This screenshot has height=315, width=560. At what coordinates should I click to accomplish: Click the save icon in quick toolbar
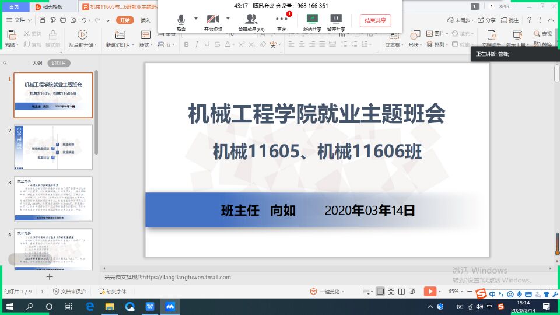pos(43,20)
